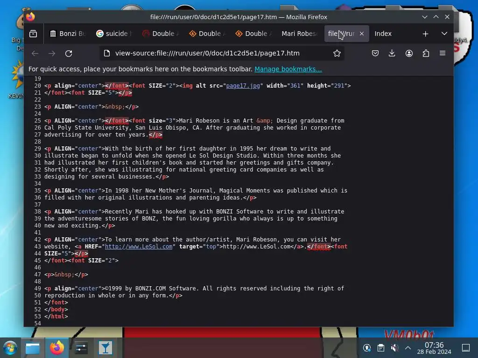
Task: Switch to the Bonzi Bu tab
Action: click(x=68, y=34)
